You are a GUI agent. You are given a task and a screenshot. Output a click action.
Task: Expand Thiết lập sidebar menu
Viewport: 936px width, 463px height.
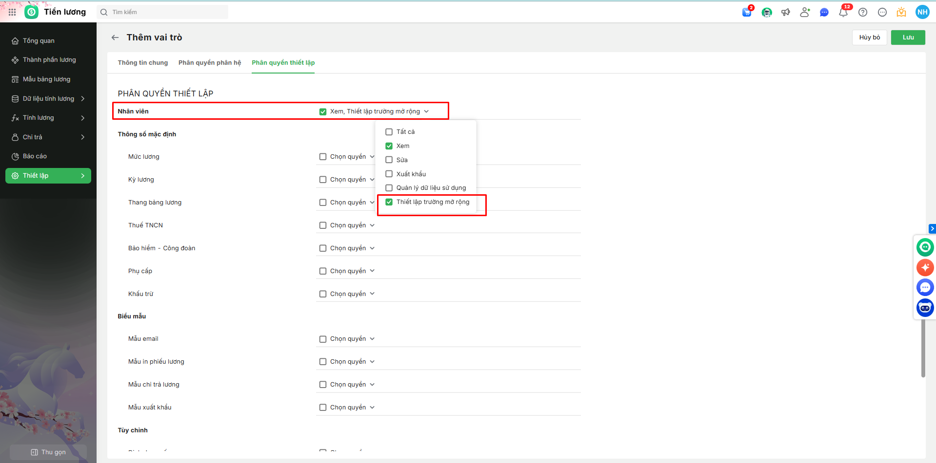[x=48, y=176]
